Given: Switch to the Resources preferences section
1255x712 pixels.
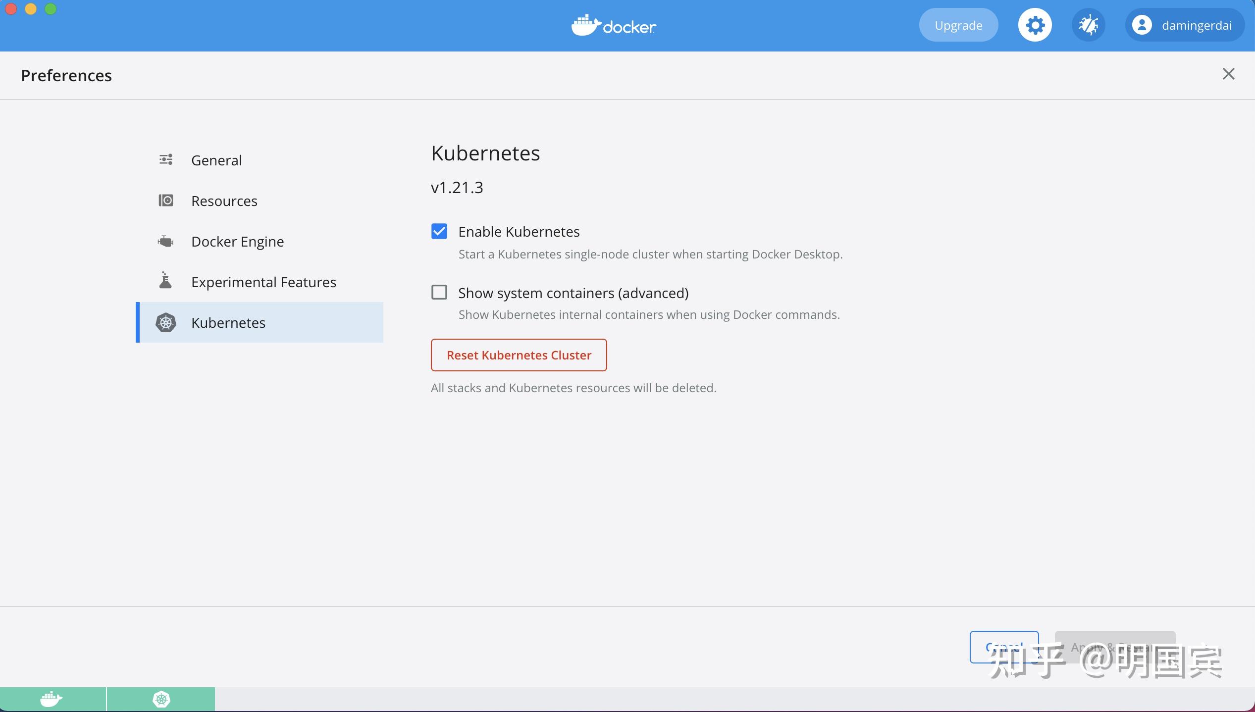Looking at the screenshot, I should [224, 200].
